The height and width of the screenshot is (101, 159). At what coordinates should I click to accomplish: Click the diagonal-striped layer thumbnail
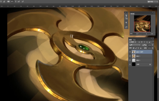click(x=134, y=60)
